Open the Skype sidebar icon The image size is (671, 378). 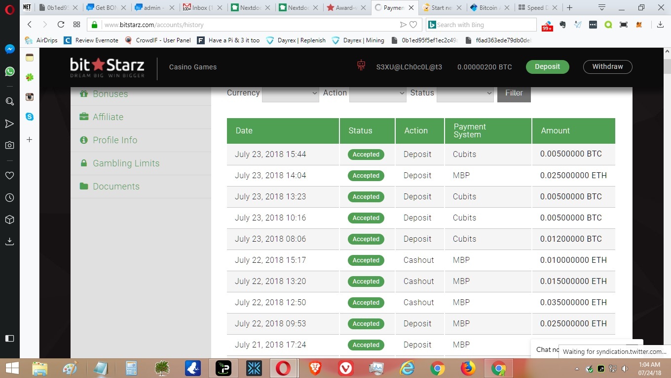coord(30,117)
